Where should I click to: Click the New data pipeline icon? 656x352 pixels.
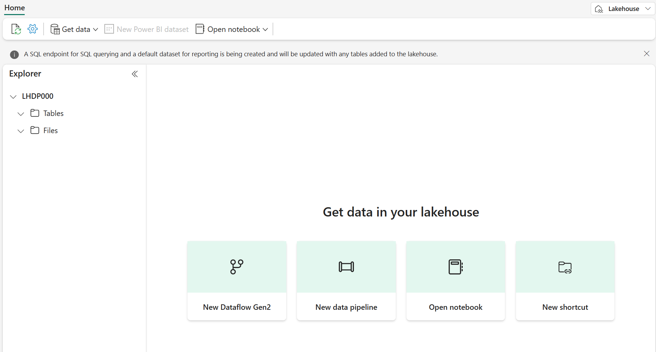click(x=346, y=267)
